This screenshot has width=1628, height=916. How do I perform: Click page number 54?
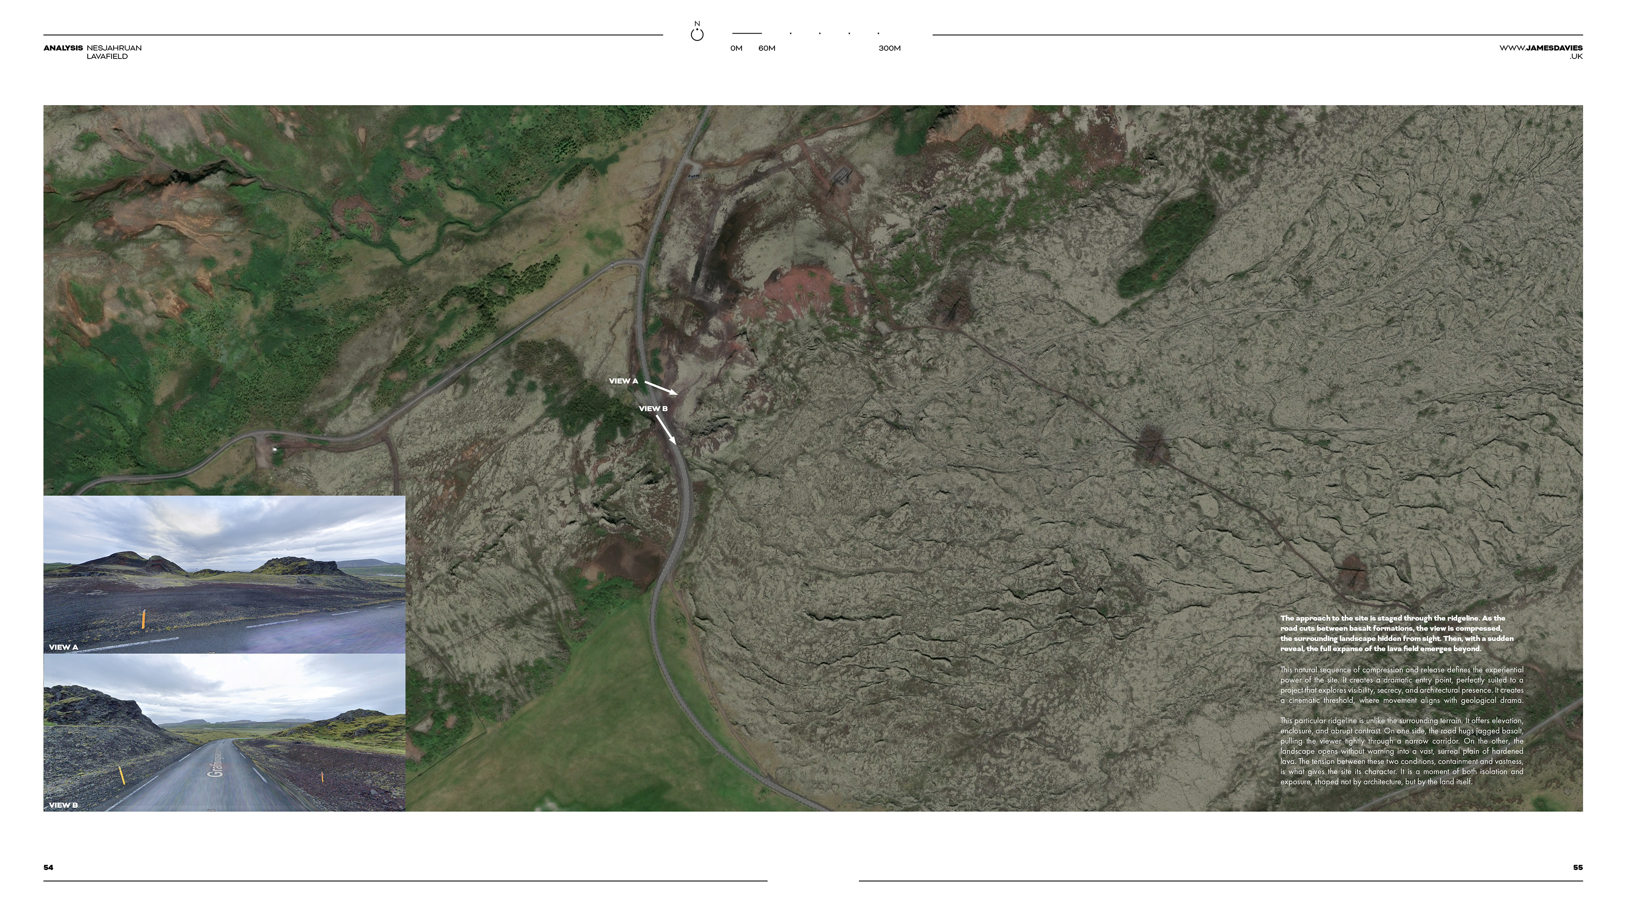48,867
